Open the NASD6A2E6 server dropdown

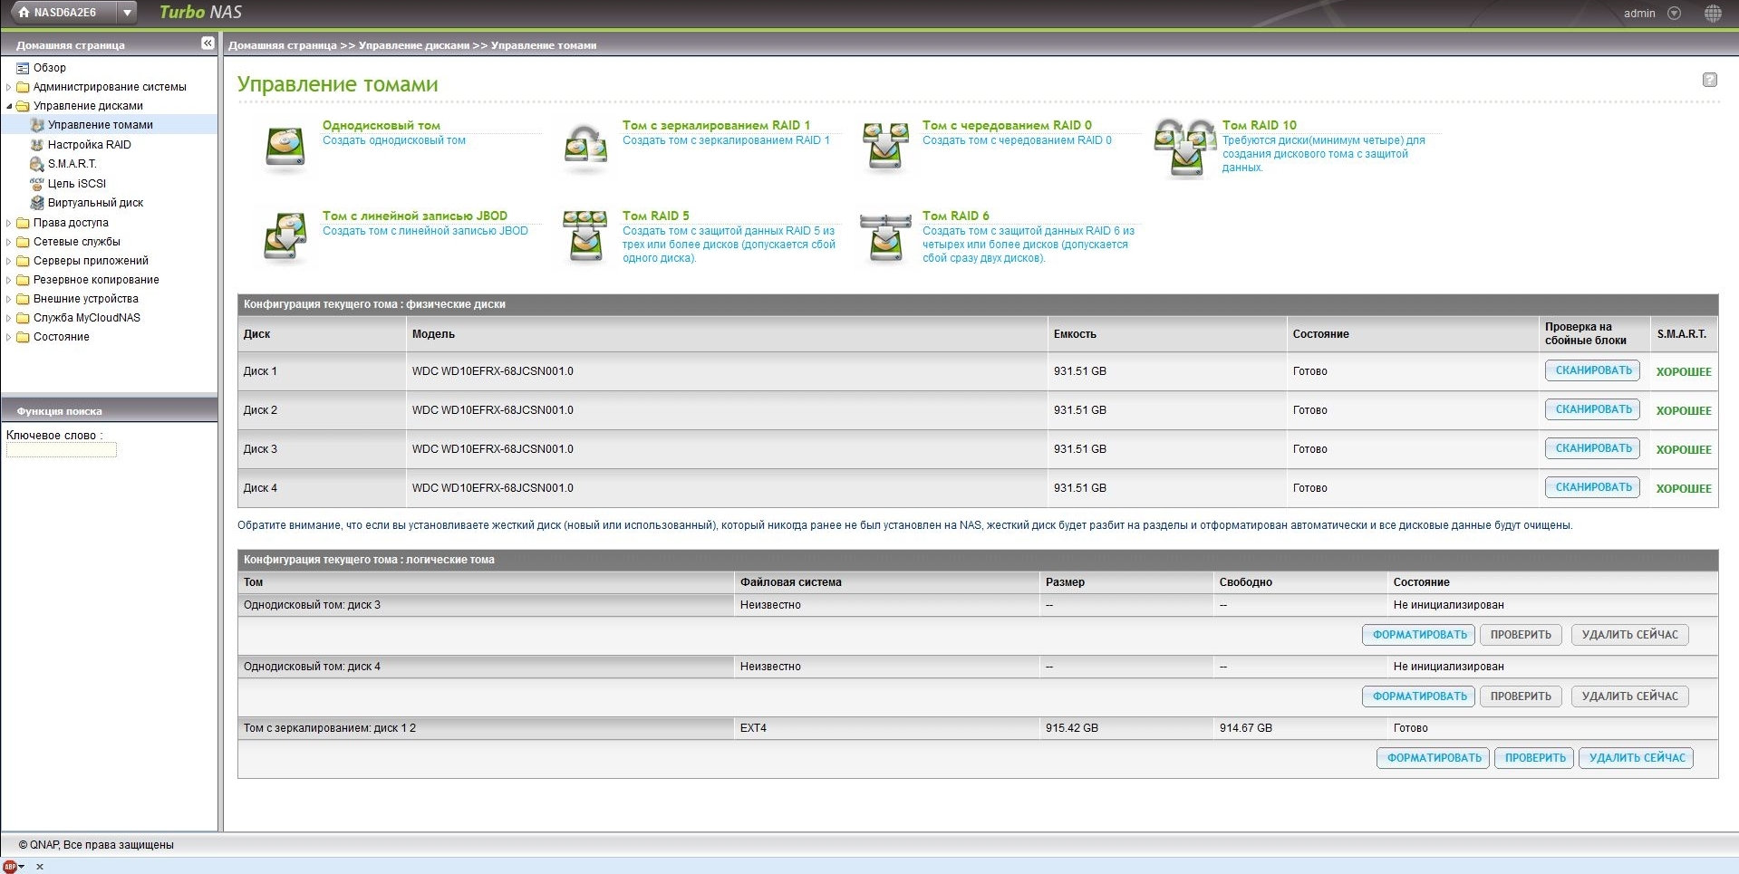click(x=128, y=13)
